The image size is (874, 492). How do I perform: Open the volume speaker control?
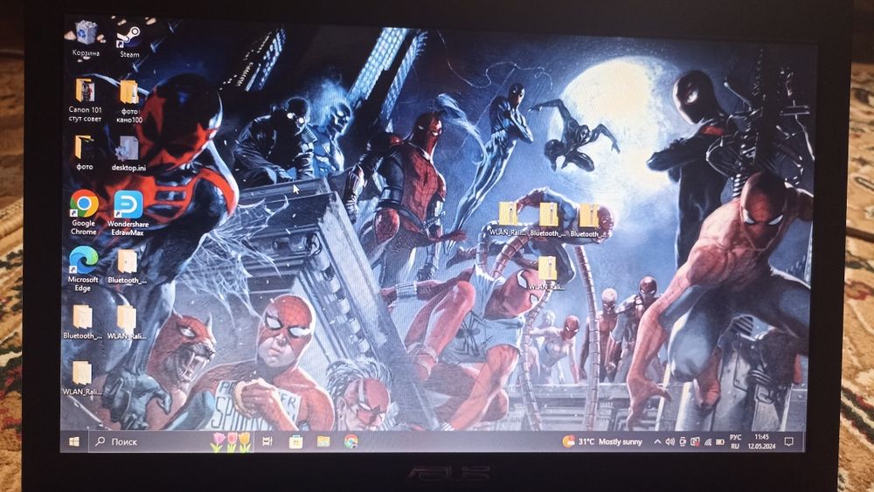670,442
